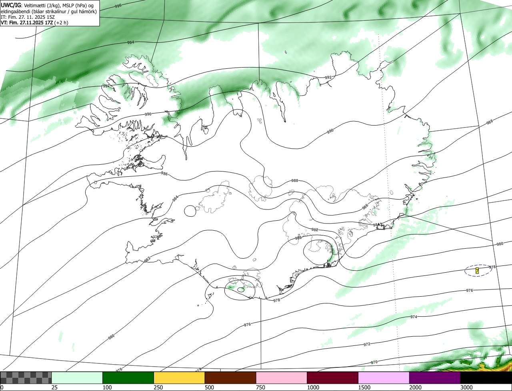Pick the brown 500–750 legend swatch
This screenshot has width=512, height=391.
[x=230, y=378]
